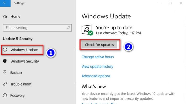Close the Settings window
The width and height of the screenshot is (186, 104).
coord(181,3)
